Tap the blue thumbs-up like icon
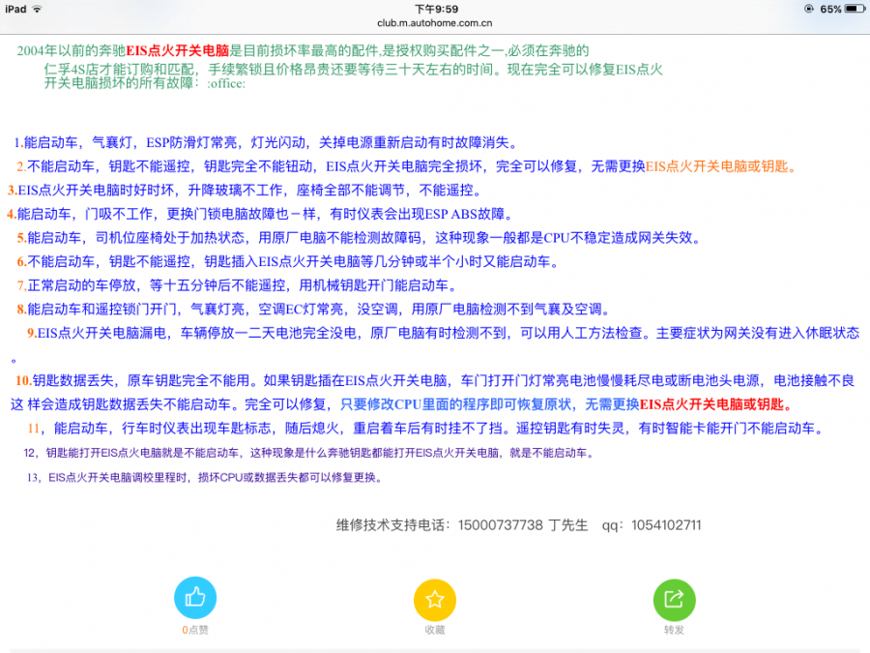 click(x=194, y=599)
